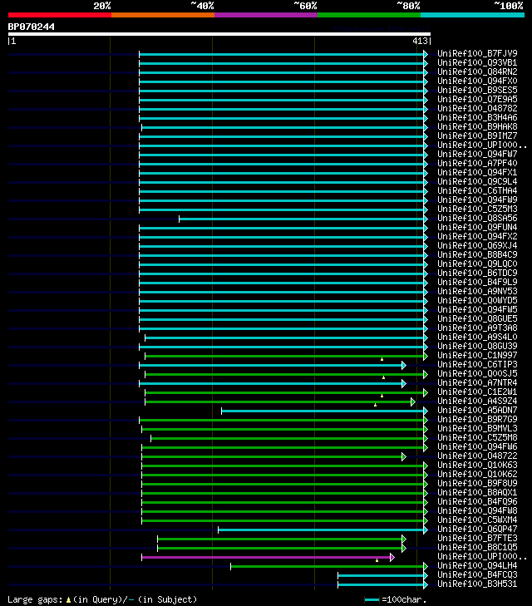Click the UniRef100_Q94FW9 label

point(477,200)
